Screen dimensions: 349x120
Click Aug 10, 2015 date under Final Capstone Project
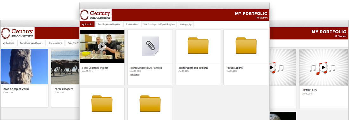[87, 71]
